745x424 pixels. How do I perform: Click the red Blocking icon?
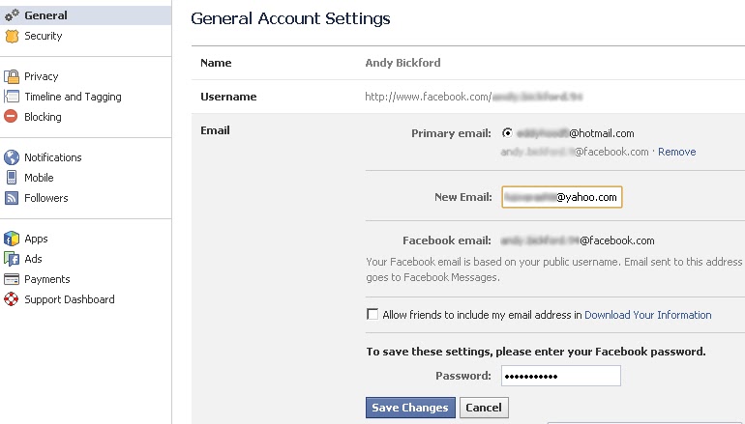click(11, 117)
